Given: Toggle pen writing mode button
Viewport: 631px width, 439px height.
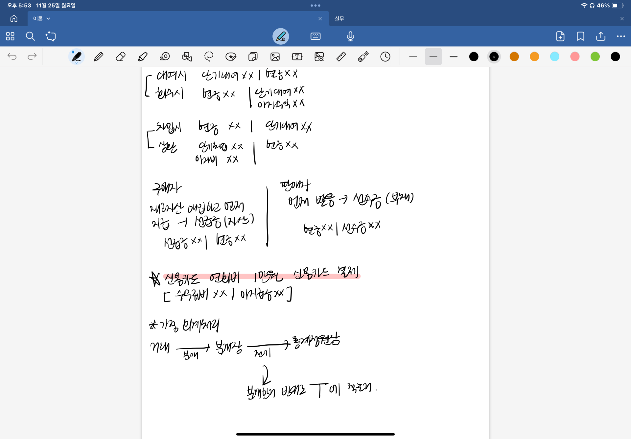Looking at the screenshot, I should click(281, 36).
